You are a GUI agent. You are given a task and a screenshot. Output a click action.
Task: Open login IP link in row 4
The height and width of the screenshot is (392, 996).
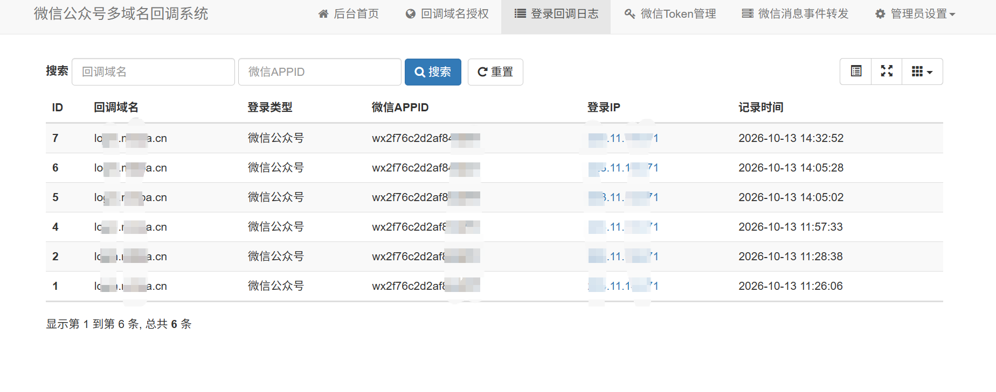[623, 227]
